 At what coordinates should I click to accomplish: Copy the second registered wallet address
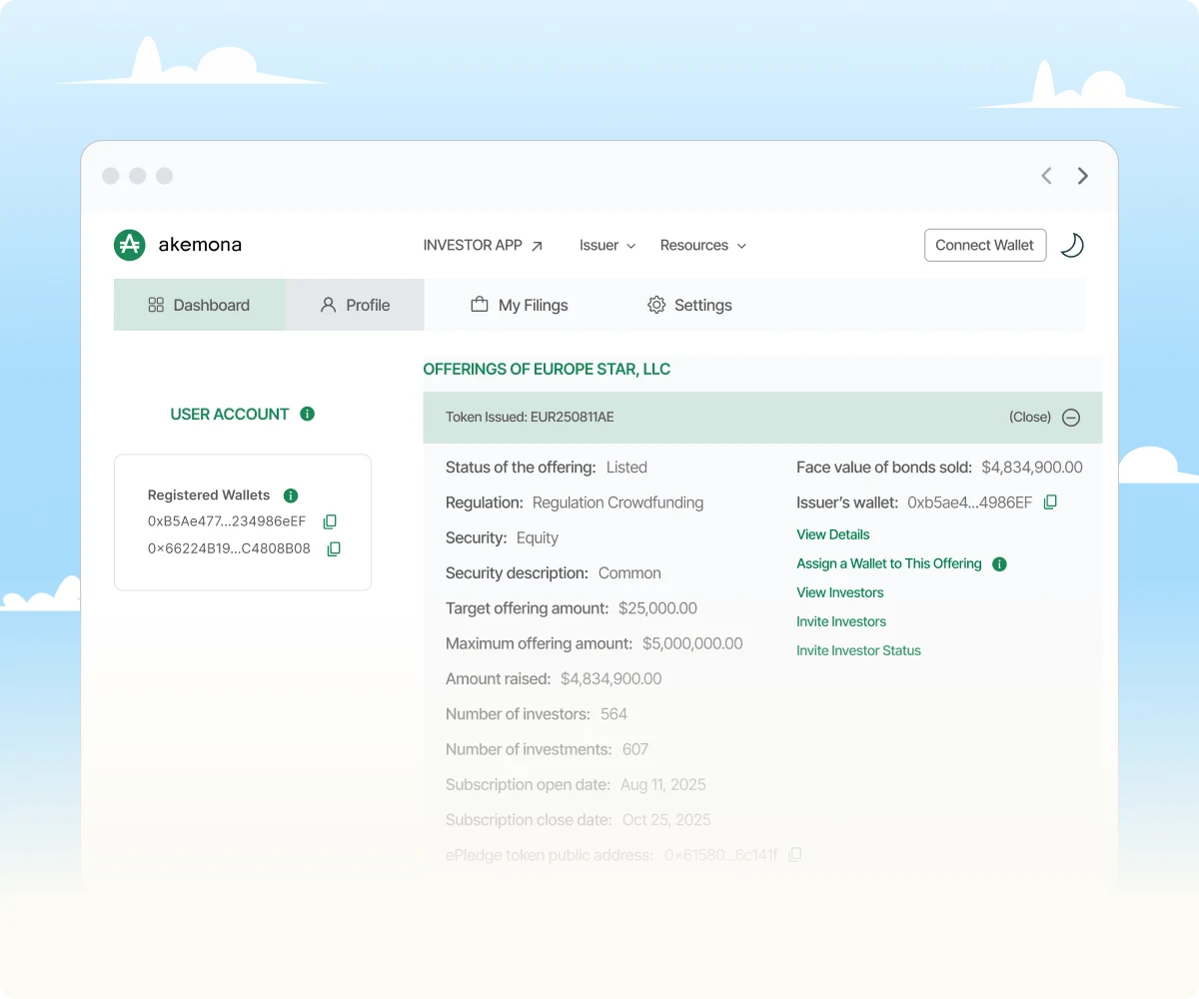coord(335,548)
